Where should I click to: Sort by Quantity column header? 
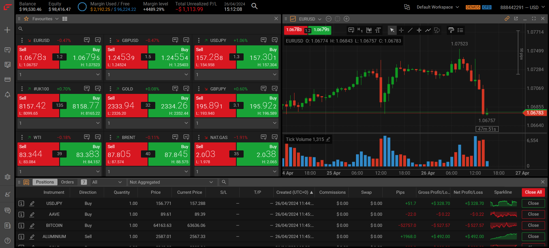point(122,192)
